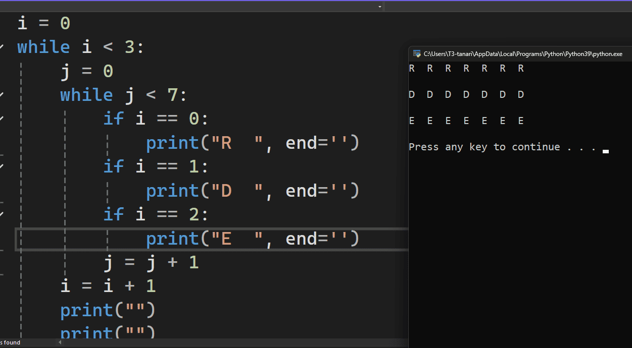632x348 pixels.
Task: Click the "j = j + 1" line
Action: tap(152, 262)
